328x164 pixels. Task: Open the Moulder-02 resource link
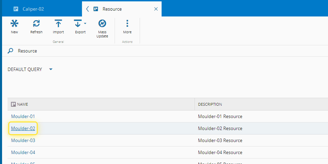click(x=23, y=128)
